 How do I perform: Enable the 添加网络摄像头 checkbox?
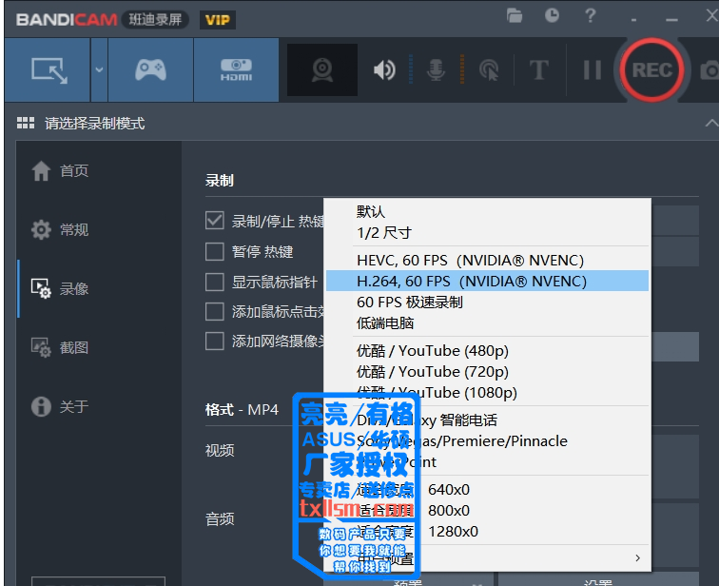pos(215,342)
